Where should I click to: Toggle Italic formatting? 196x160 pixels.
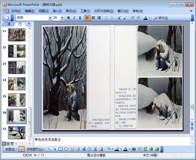(x=74, y=18)
